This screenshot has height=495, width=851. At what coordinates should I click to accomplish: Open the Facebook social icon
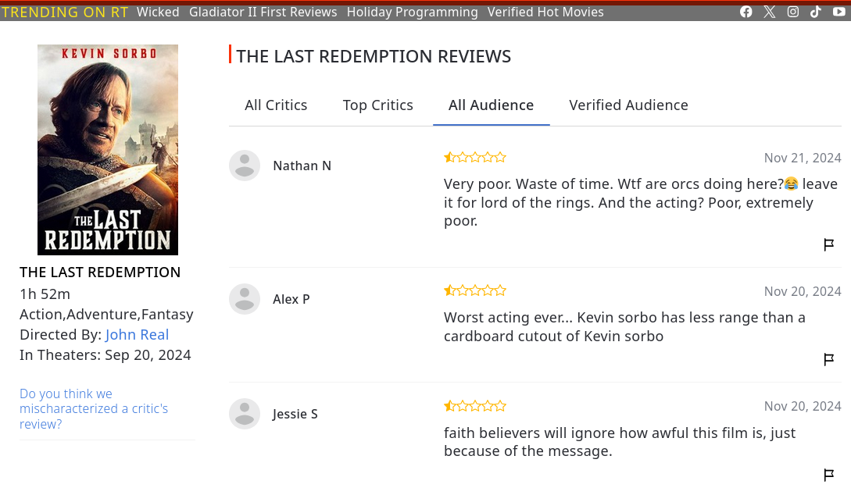746,12
